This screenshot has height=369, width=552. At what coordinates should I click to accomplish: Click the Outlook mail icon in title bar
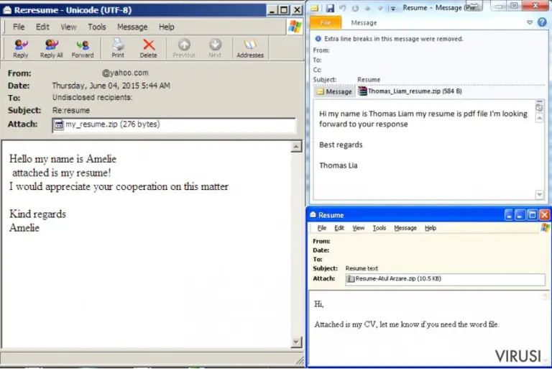coord(314,8)
